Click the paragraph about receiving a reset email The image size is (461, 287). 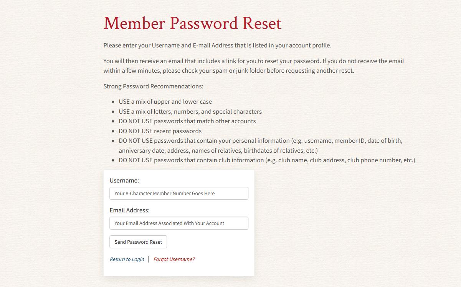pyautogui.click(x=254, y=66)
